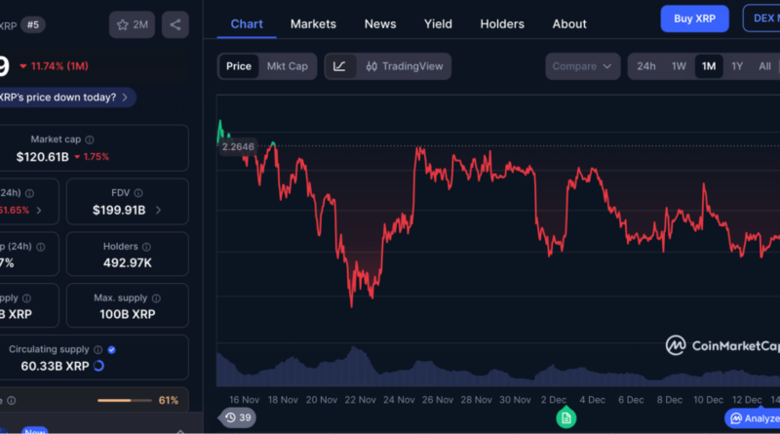The image size is (780, 434).
Task: Click the Circulating supply verified badge
Action: (x=111, y=349)
